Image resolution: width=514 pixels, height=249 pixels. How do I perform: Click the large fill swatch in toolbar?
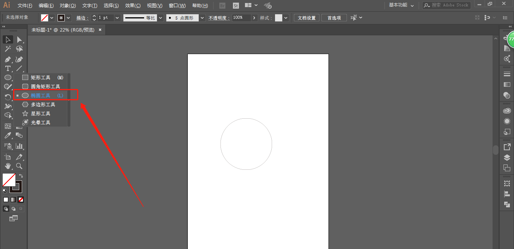click(x=9, y=180)
